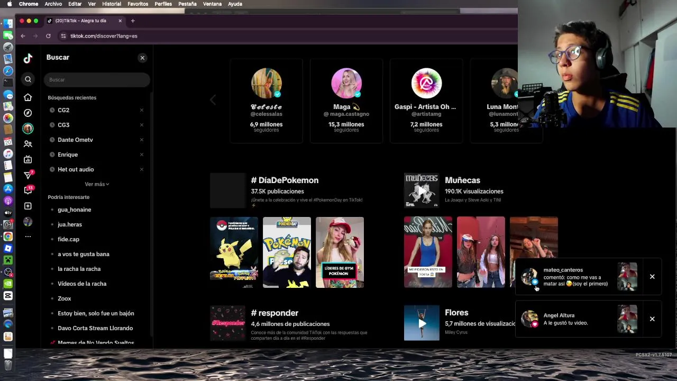Open Pokémon Day logo video thumbnail
The height and width of the screenshot is (381, 677).
coord(287,252)
